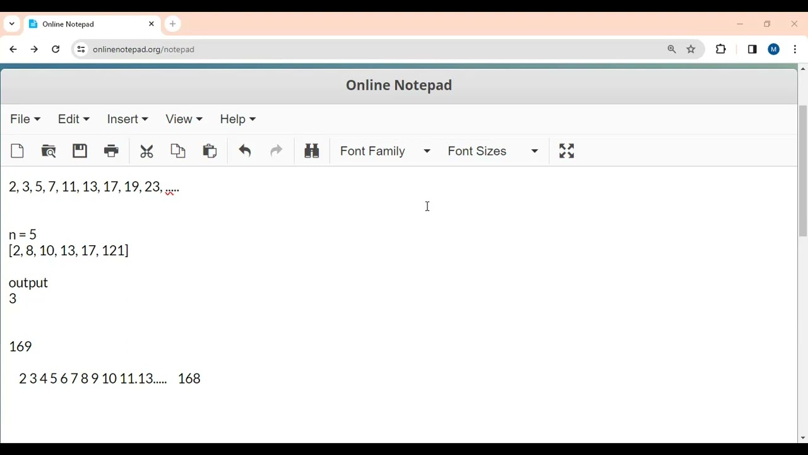The image size is (808, 455).
Task: Save the note with the floppy disk icon
Action: (x=80, y=151)
